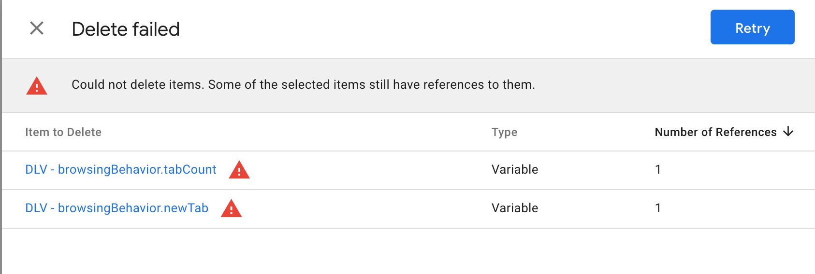
Task: Sort by Item to Delete column
Action: point(63,132)
